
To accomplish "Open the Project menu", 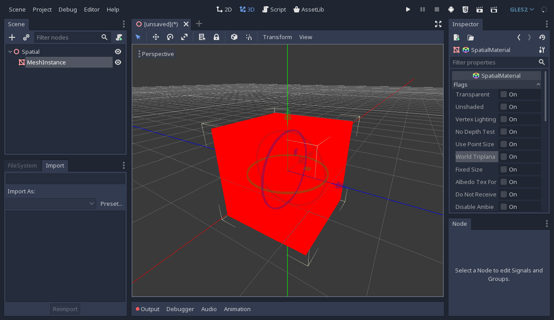I will click(42, 9).
